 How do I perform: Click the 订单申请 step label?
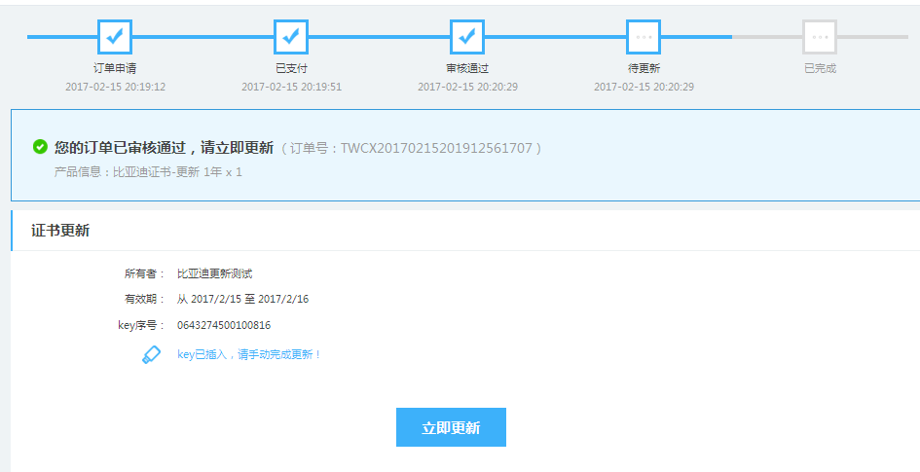pos(115,69)
